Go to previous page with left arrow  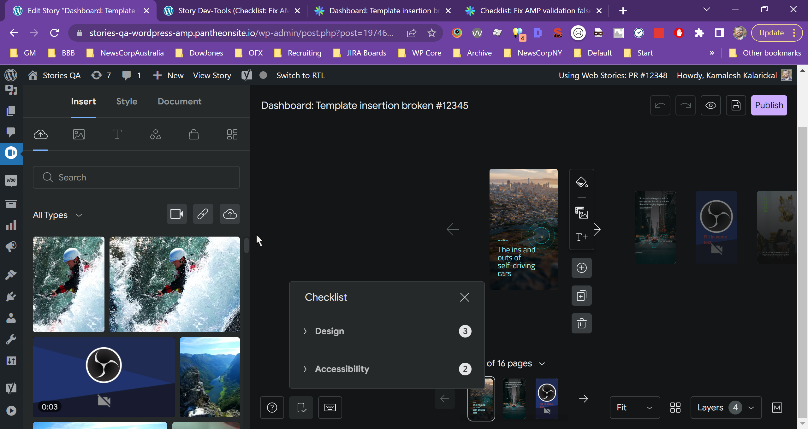click(453, 229)
